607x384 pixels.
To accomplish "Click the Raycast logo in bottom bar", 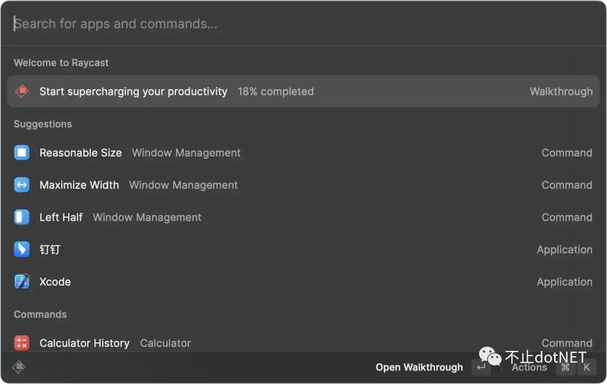I will [19, 367].
